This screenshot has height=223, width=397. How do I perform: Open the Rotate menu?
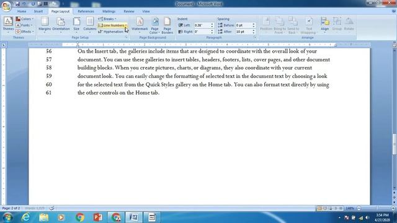pyautogui.click(x=349, y=25)
